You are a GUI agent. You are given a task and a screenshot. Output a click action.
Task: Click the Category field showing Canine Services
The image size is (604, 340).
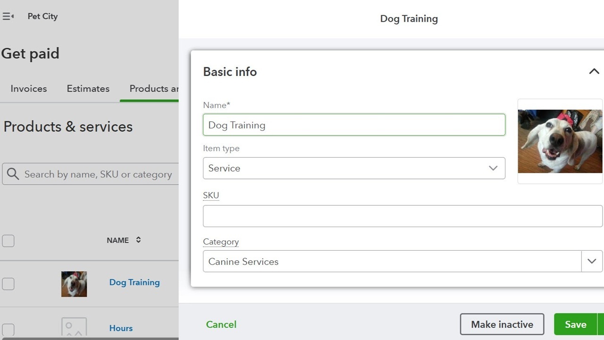(392, 261)
